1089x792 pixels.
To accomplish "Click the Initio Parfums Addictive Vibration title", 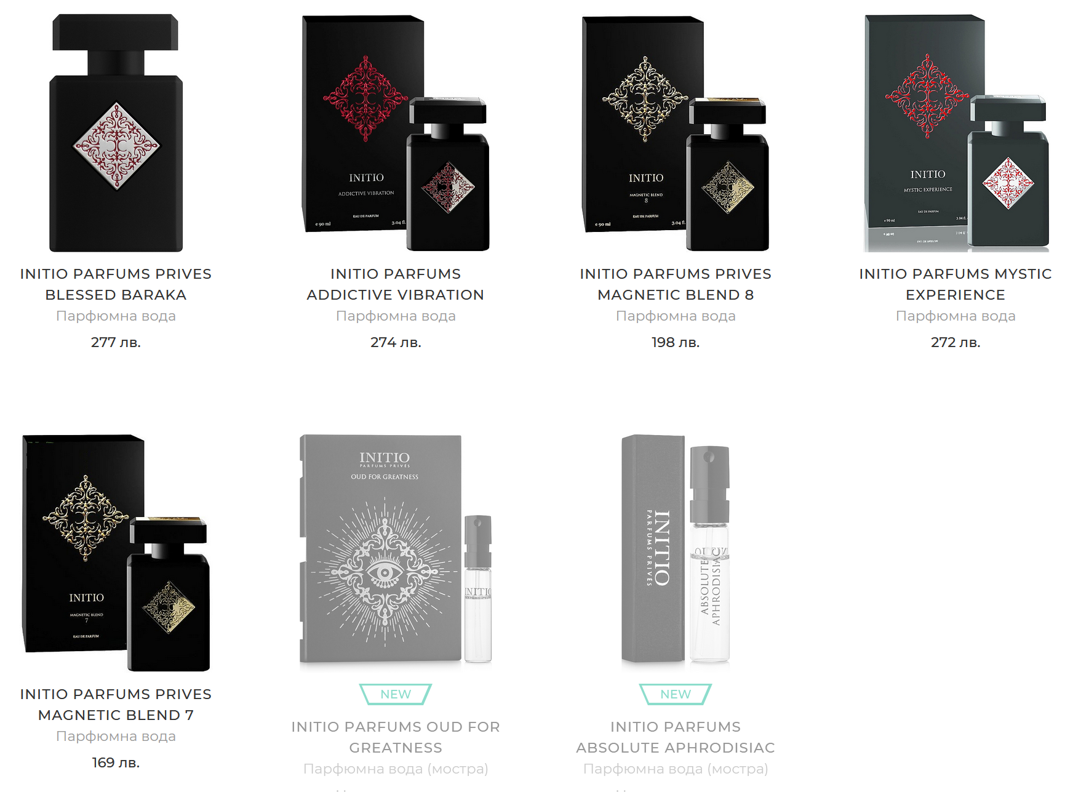I will click(396, 284).
